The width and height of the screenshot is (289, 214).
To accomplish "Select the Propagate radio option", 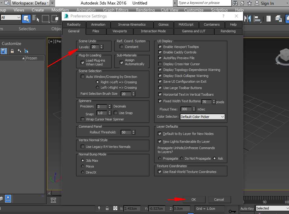I will [160, 158].
